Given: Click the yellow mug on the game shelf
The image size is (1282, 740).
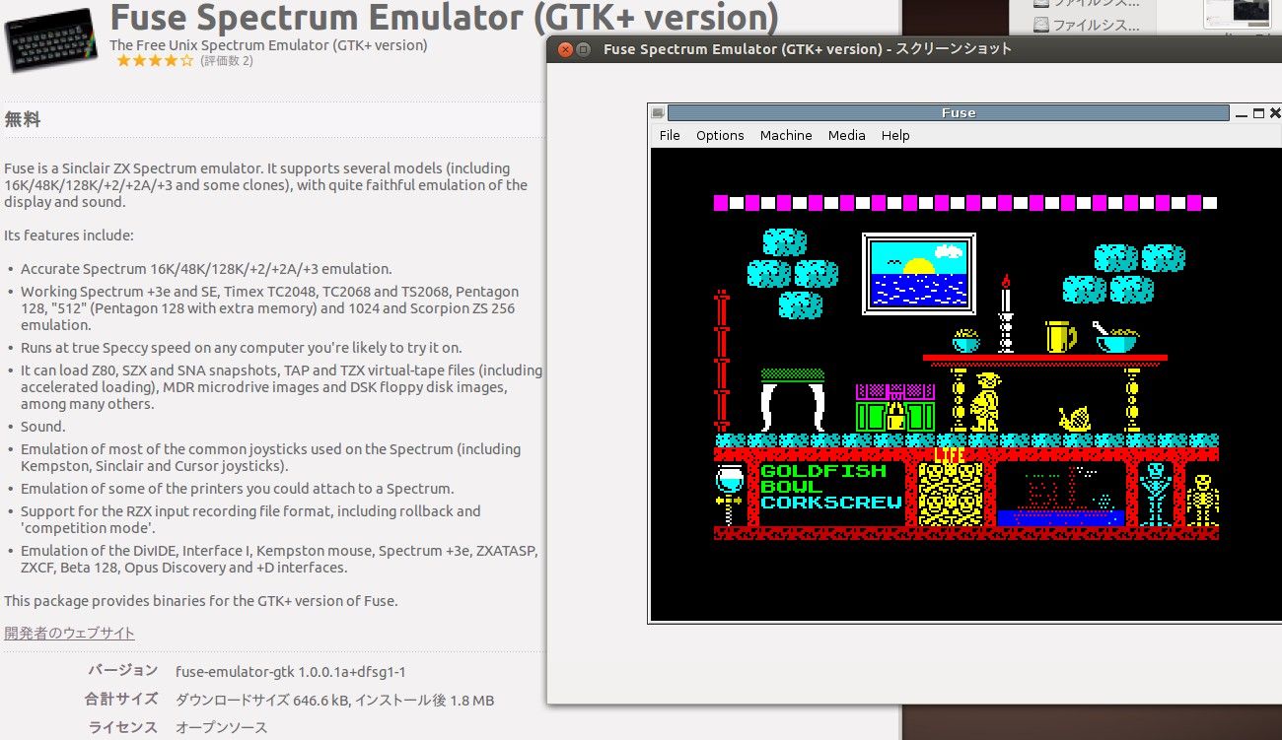Looking at the screenshot, I should point(1061,336).
